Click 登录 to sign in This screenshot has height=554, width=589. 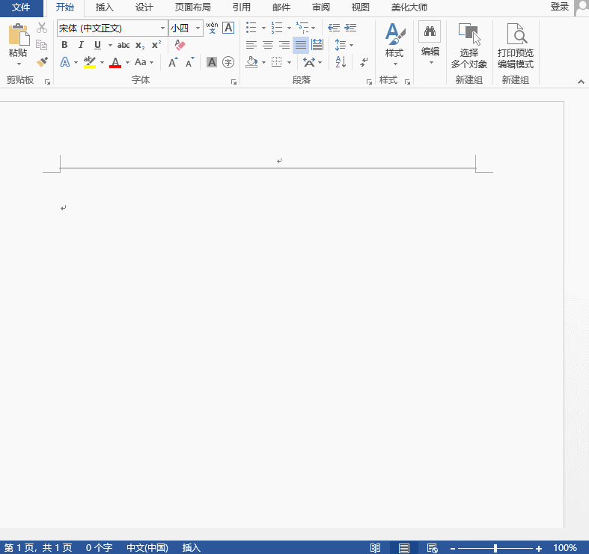click(559, 7)
